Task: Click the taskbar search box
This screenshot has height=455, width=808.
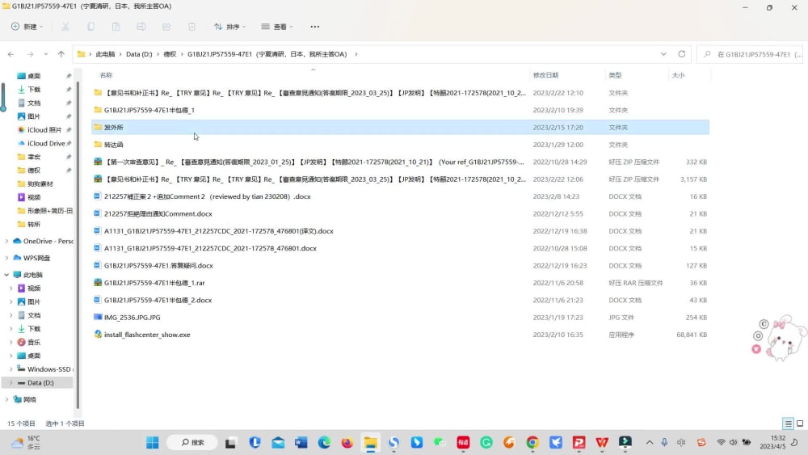Action: (x=193, y=443)
